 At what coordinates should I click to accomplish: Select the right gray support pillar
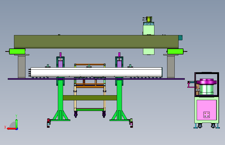tap(171, 67)
